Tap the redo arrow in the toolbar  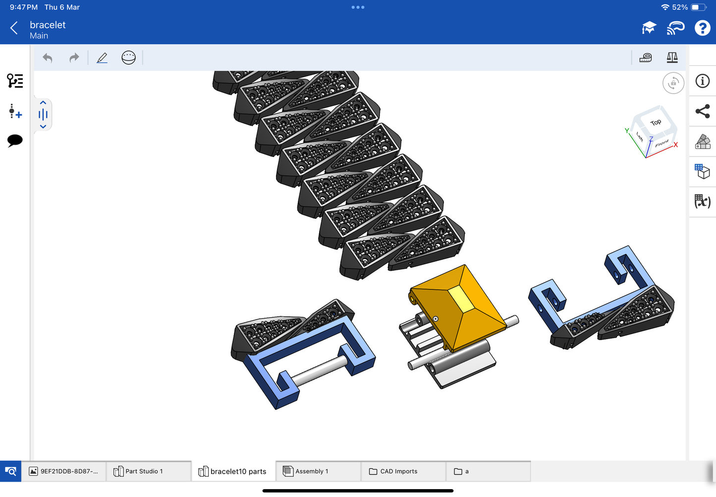point(74,58)
